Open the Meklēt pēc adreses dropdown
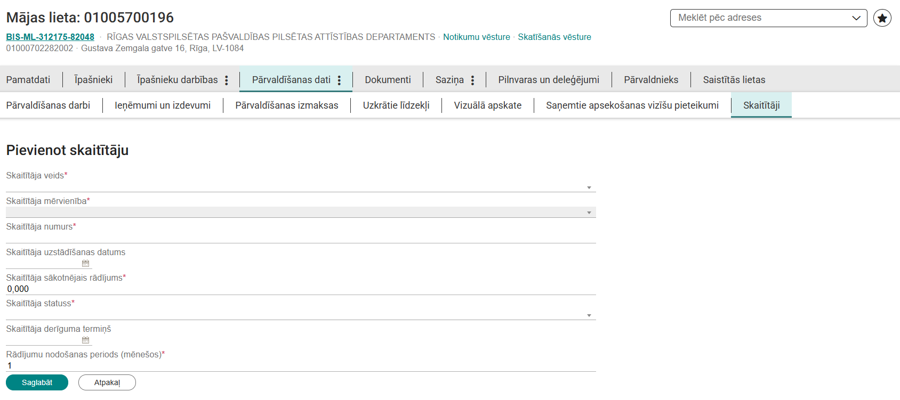This screenshot has width=900, height=400. (x=769, y=18)
